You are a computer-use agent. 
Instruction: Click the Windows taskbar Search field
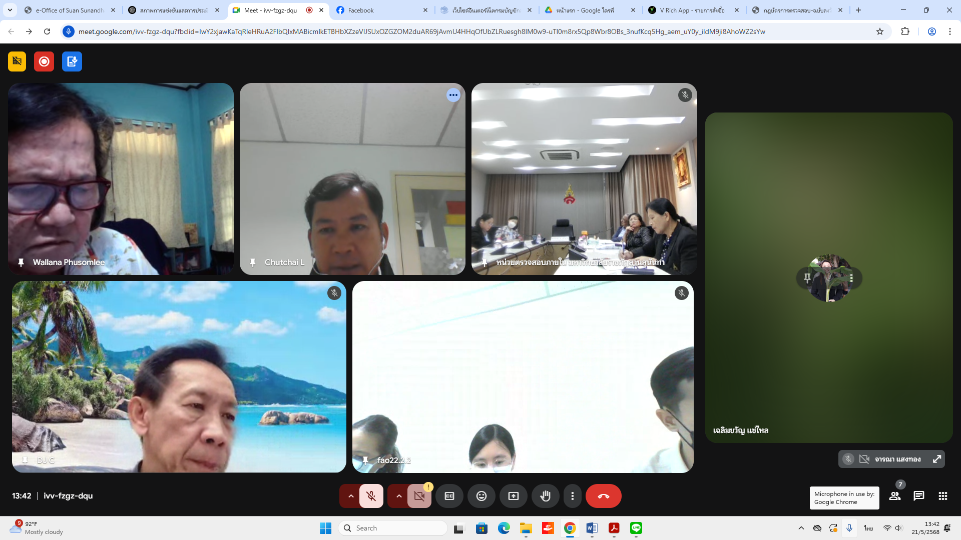[393, 528]
